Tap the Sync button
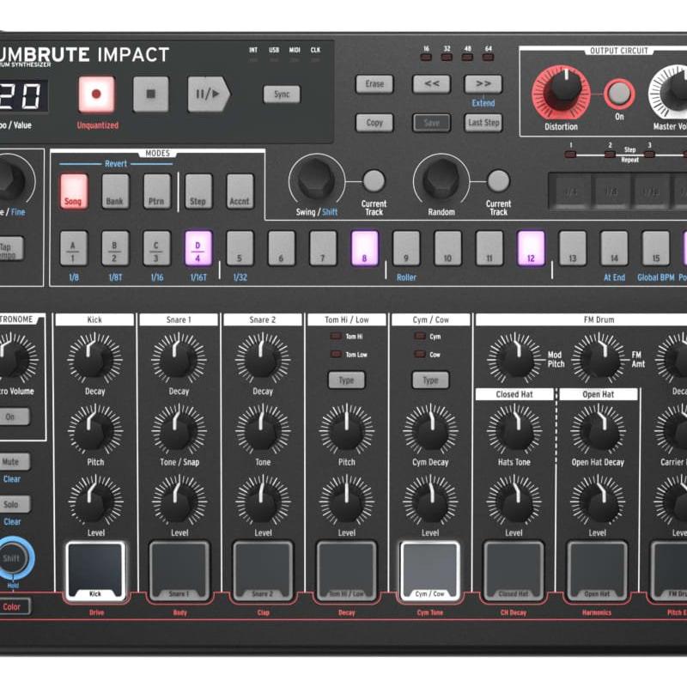This screenshot has height=687, width=687. [x=282, y=94]
